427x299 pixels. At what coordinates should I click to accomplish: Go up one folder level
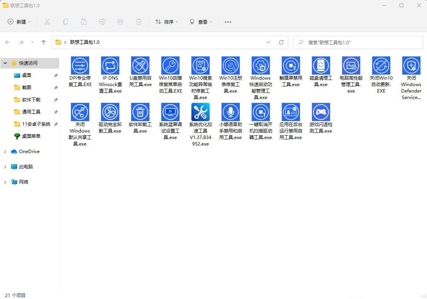point(43,42)
